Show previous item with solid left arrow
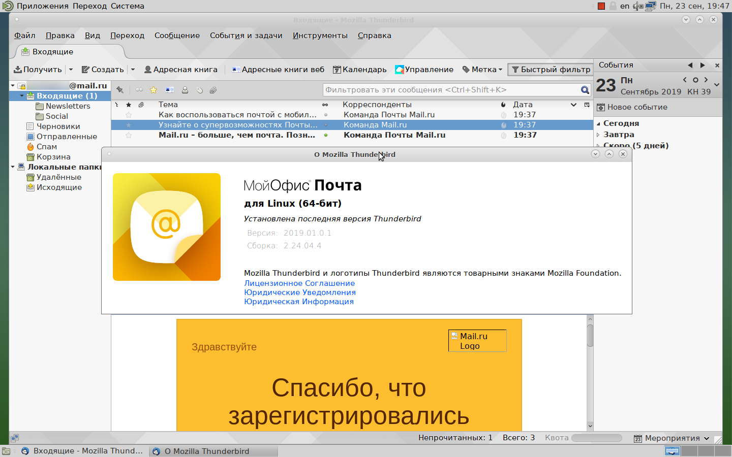The height and width of the screenshot is (457, 732). click(x=690, y=65)
